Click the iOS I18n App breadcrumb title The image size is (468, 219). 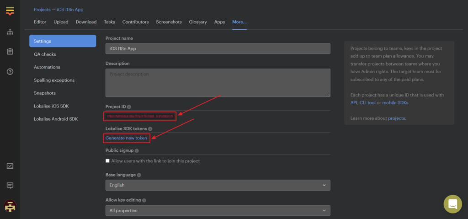click(x=70, y=10)
